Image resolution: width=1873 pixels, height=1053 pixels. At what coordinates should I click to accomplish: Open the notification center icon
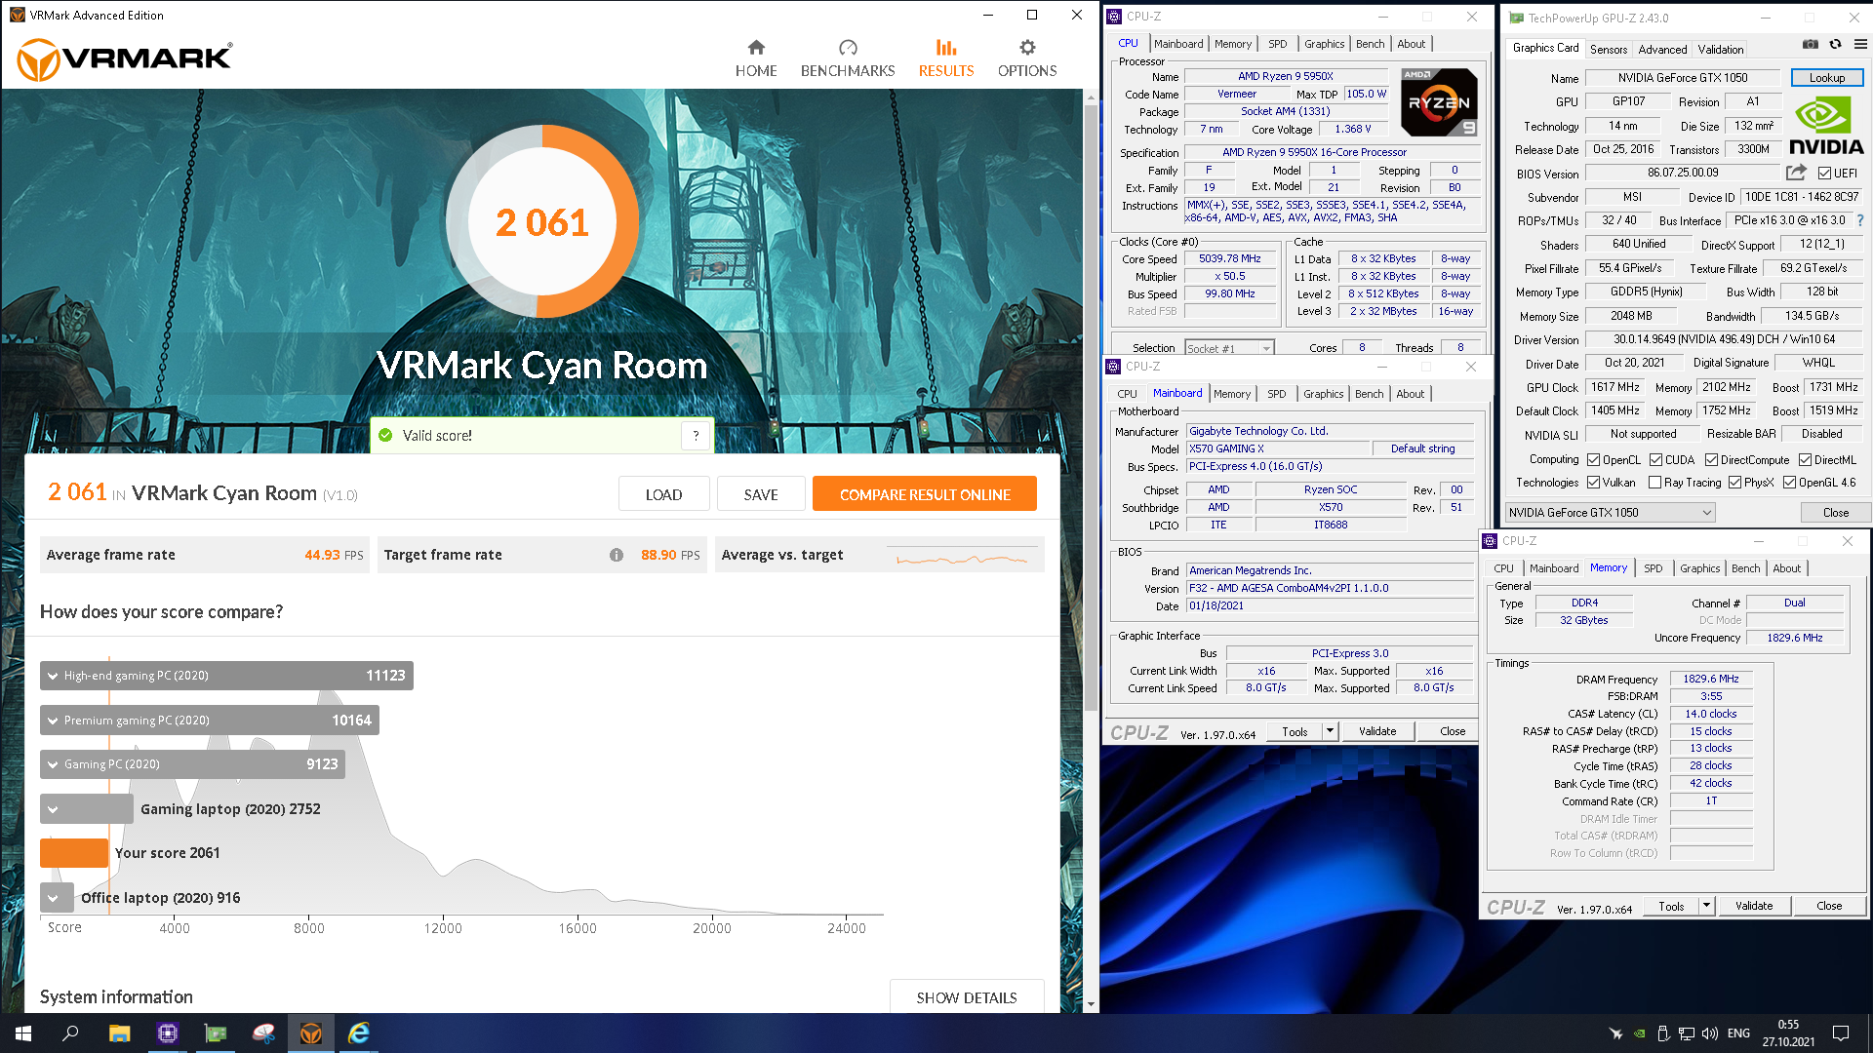(x=1841, y=1033)
